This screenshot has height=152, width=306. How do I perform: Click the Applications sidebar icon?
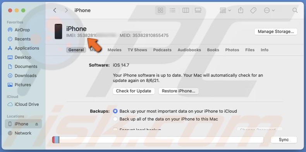(x=10, y=48)
